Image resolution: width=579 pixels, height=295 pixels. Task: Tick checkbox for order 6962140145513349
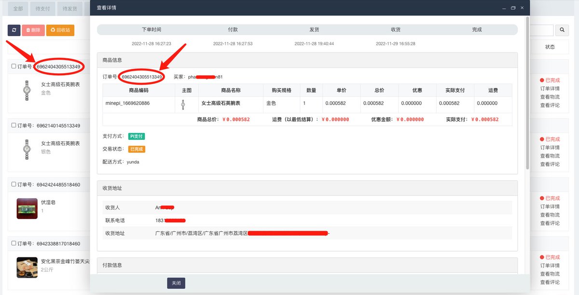pos(14,125)
